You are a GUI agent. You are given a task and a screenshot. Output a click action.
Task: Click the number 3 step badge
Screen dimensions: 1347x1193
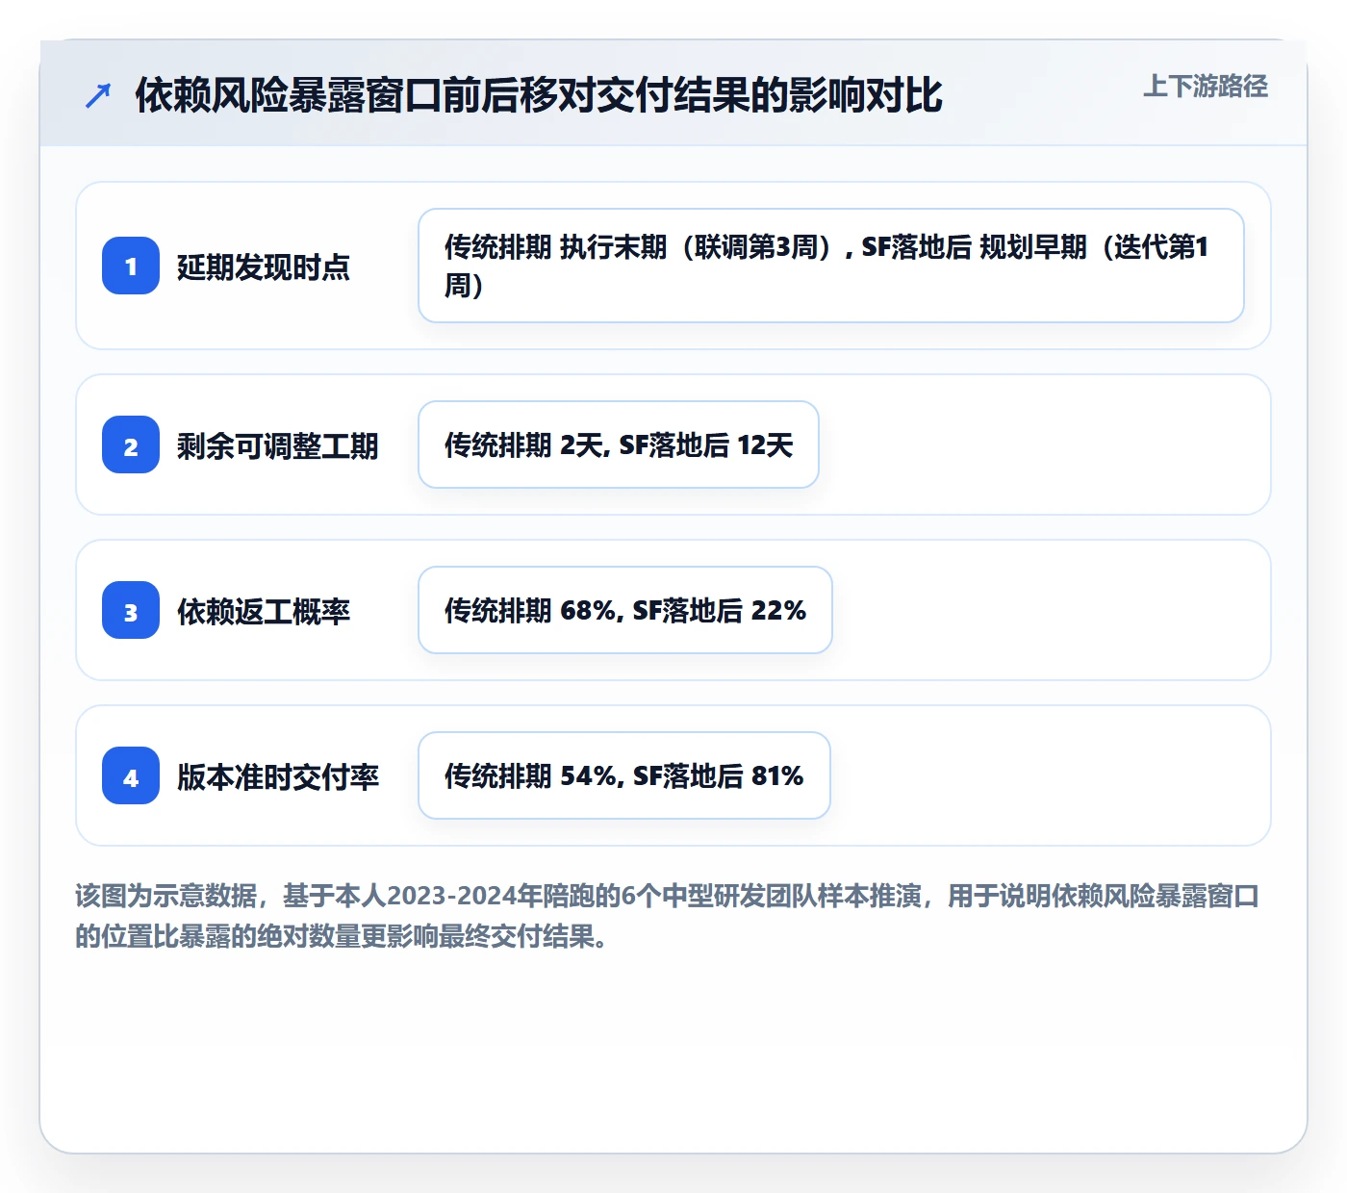point(131,610)
